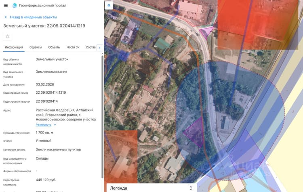Open the Состав tab
303x192 pixels.
[x=90, y=47]
